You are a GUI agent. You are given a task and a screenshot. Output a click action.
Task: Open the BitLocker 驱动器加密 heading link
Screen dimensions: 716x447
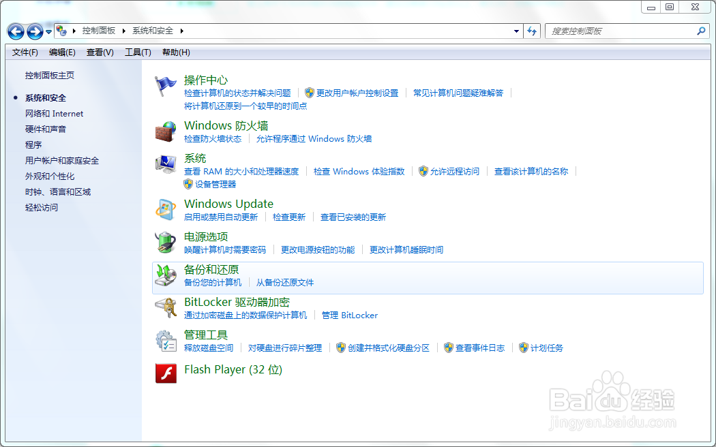coord(237,302)
